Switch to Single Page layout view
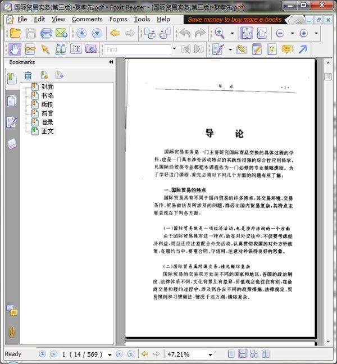Viewport: 337px width, 364px height. [231, 354]
